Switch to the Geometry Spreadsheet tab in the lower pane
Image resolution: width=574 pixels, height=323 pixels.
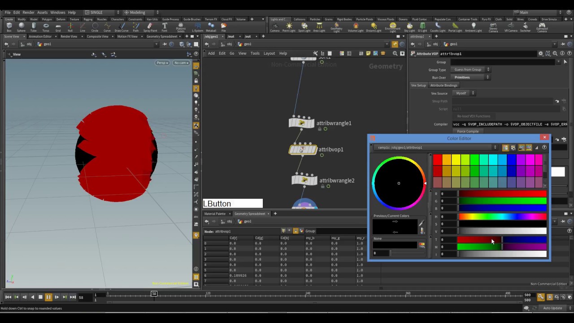pyautogui.click(x=250, y=214)
